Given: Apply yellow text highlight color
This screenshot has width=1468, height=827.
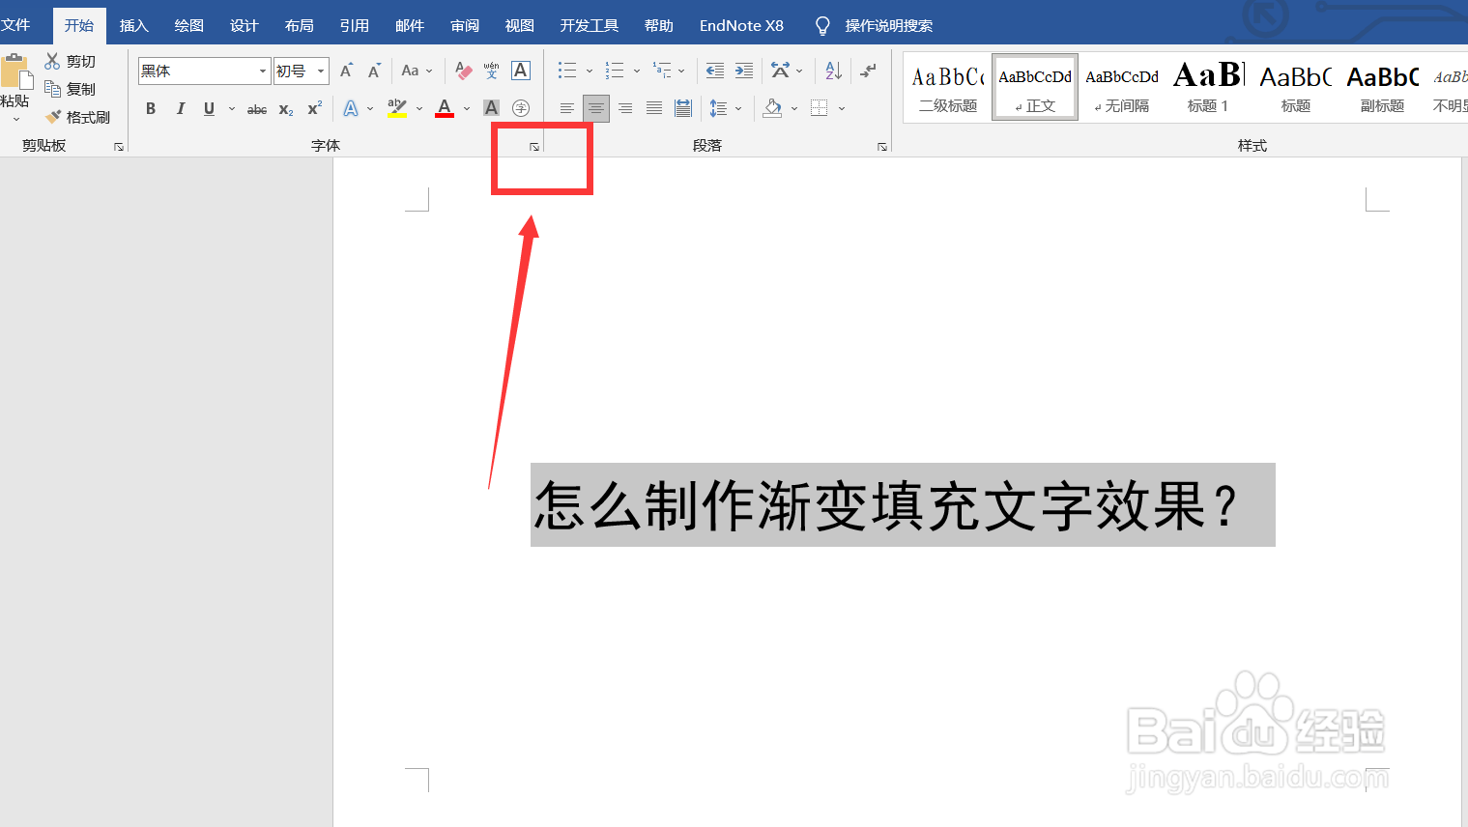Looking at the screenshot, I should click(x=397, y=108).
